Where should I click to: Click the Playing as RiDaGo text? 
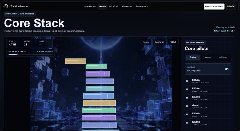click(x=226, y=27)
